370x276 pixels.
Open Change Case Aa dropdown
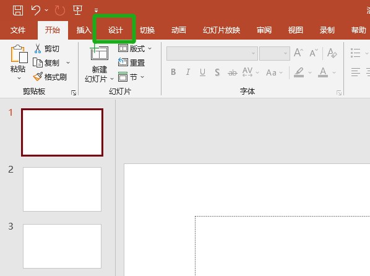point(274,72)
